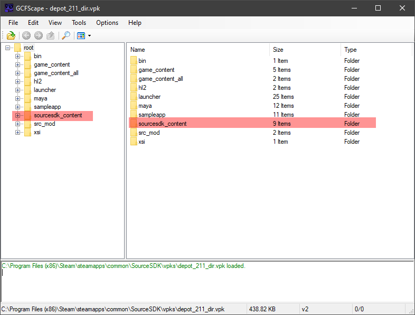Open the View menu
415x315 pixels.
pyautogui.click(x=55, y=23)
